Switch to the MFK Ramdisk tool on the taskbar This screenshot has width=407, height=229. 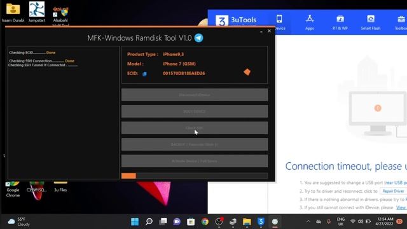pyautogui.click(x=275, y=221)
